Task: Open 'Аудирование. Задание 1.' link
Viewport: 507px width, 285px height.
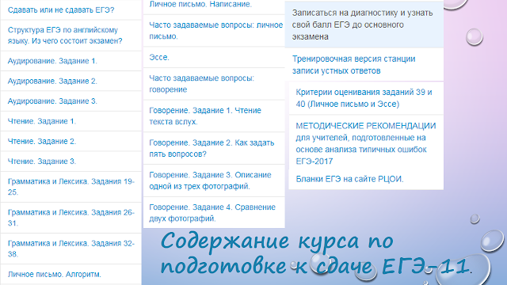Action: [52, 61]
